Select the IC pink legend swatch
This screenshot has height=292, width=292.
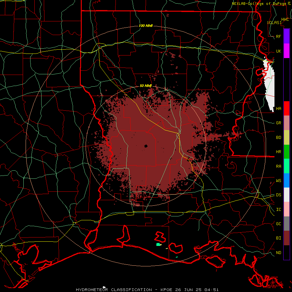[286, 209]
